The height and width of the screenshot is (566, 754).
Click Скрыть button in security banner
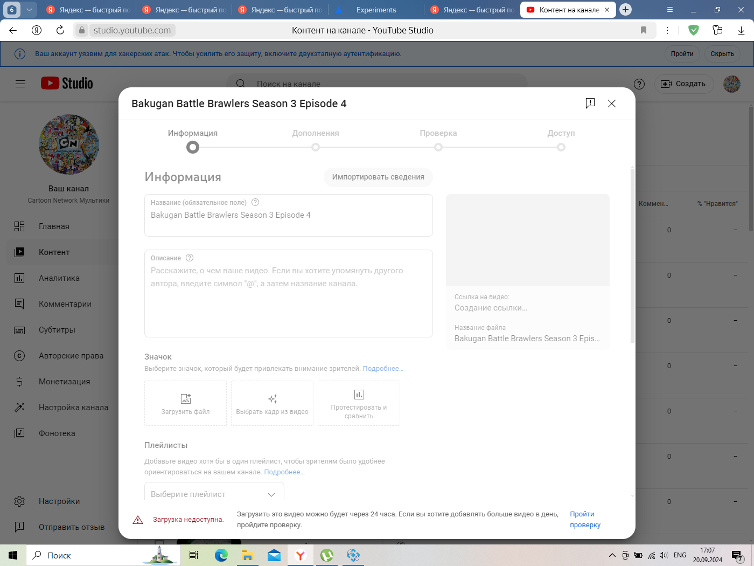[722, 54]
